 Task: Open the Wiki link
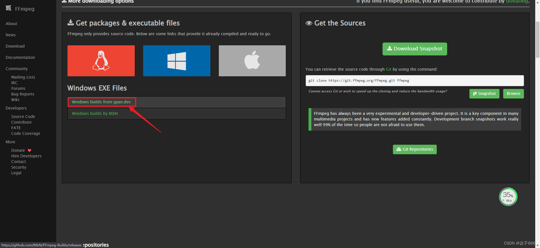tap(15, 100)
